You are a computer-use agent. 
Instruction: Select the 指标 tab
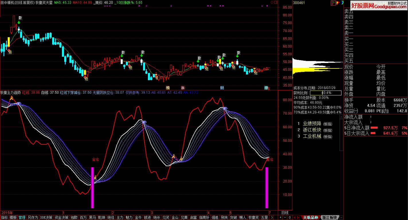pos(4,217)
